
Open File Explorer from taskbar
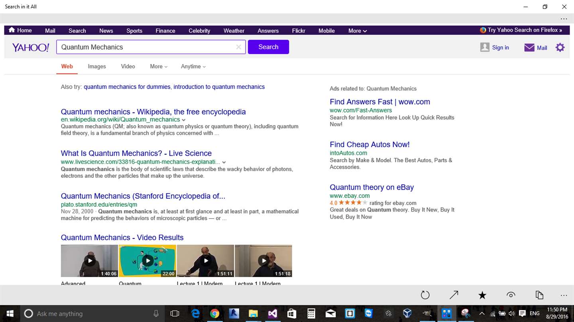point(253,314)
